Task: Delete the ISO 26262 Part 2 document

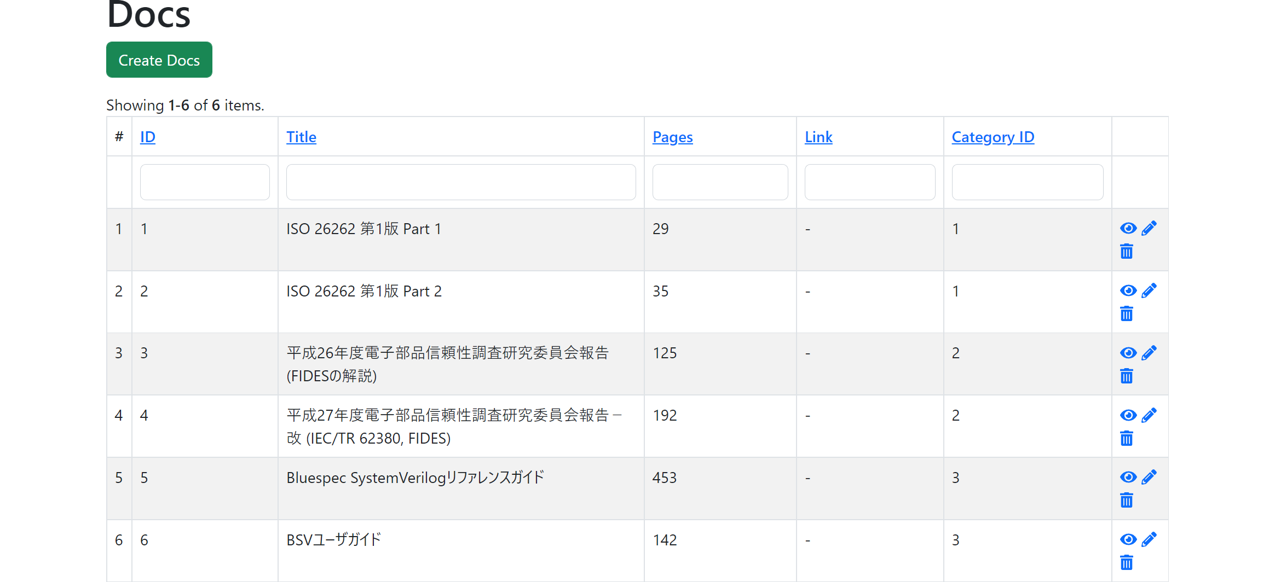Action: tap(1126, 314)
